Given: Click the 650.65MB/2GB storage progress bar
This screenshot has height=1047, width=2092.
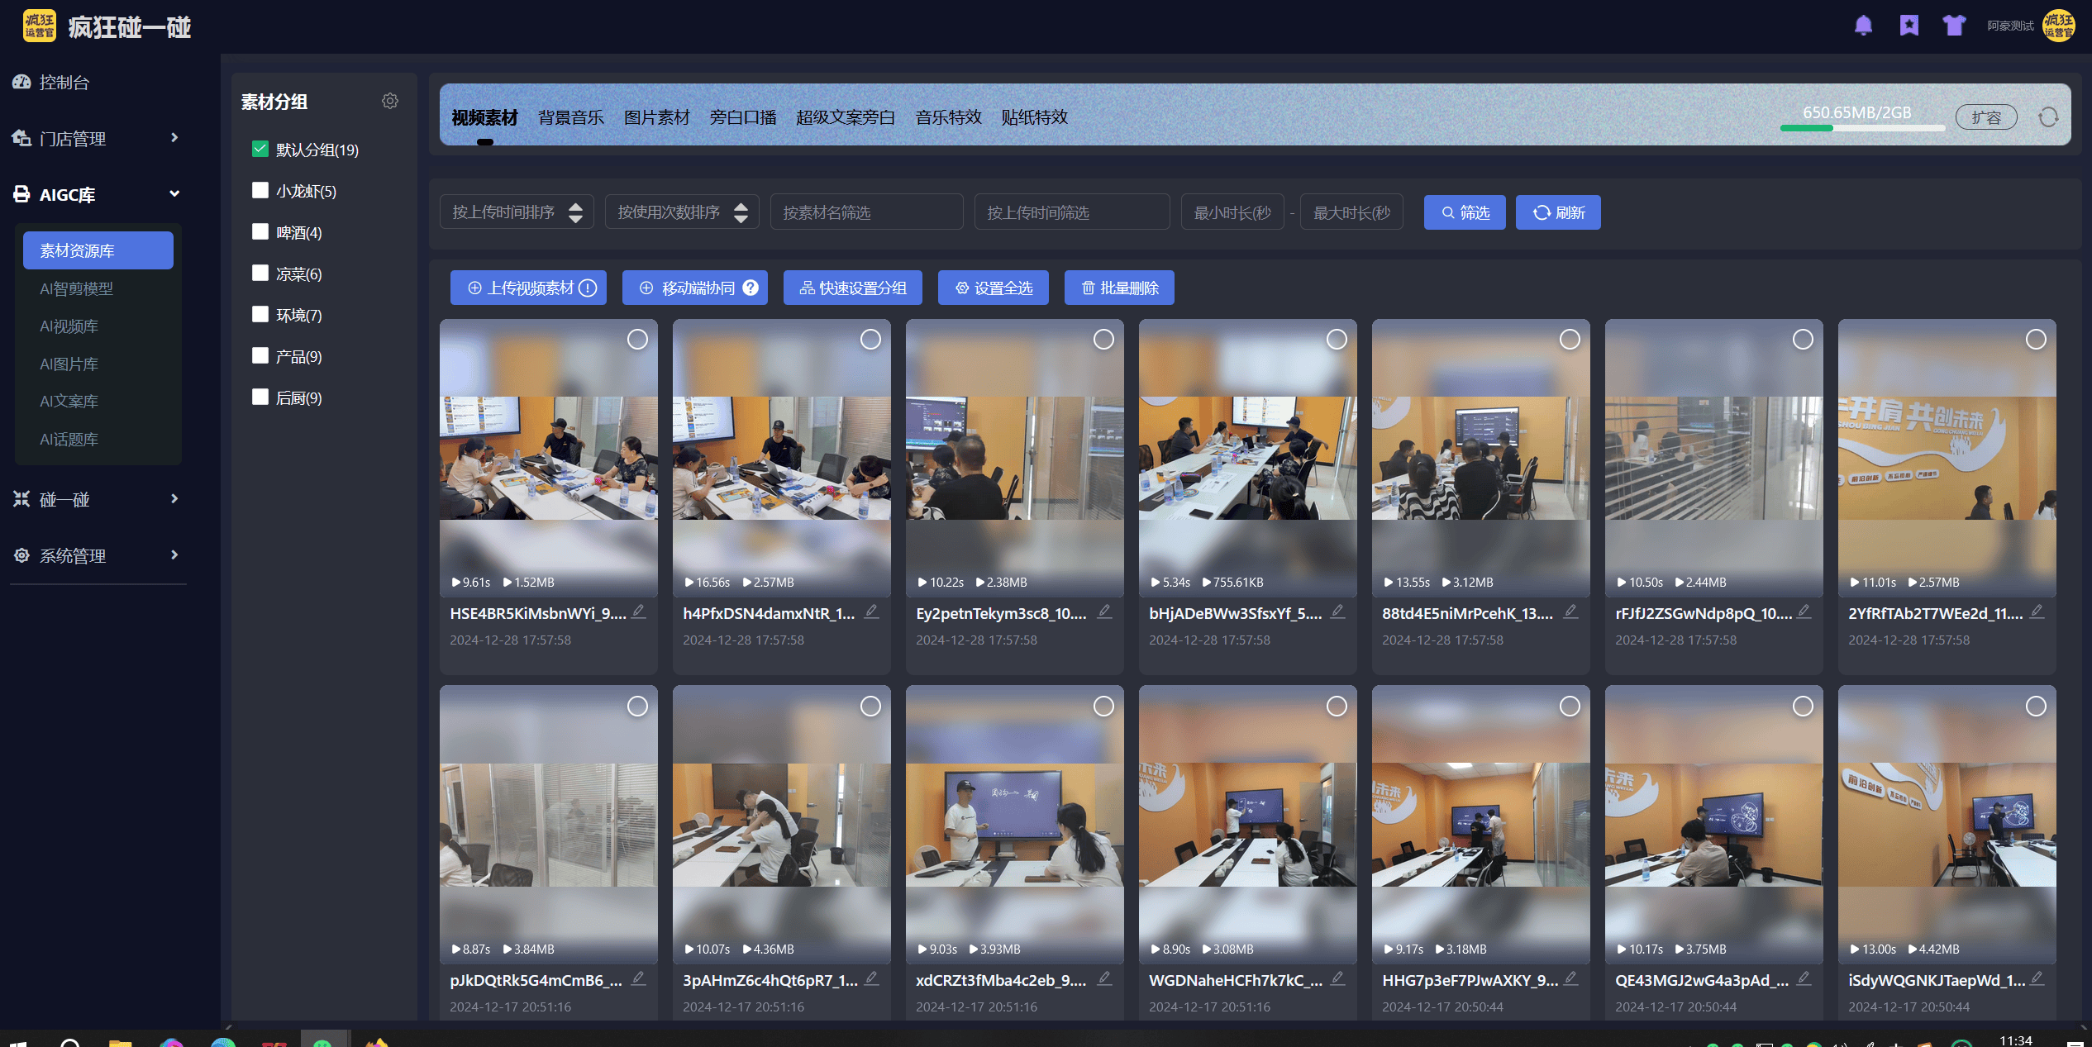Looking at the screenshot, I should click(1861, 128).
